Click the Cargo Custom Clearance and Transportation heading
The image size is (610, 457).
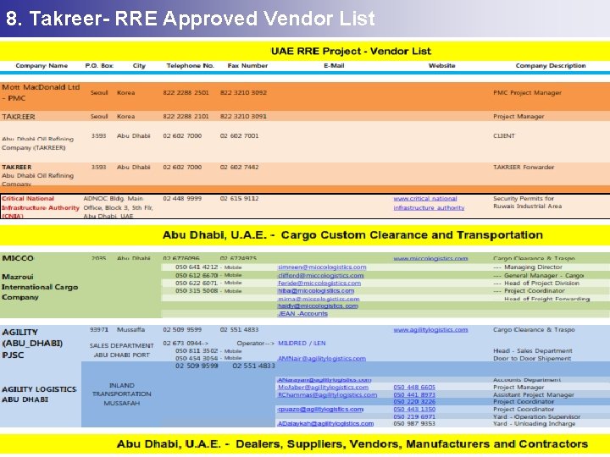pos(352,235)
